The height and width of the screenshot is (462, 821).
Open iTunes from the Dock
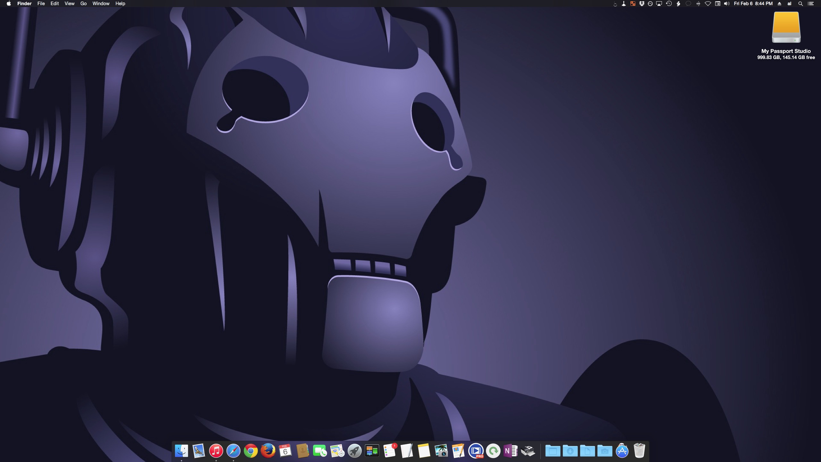[x=216, y=451]
